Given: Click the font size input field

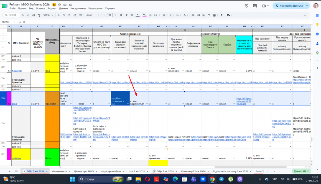Looking at the screenshot, I should pyautogui.click(x=110, y=15).
